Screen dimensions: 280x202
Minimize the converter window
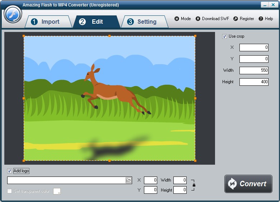pyautogui.click(x=265, y=5)
